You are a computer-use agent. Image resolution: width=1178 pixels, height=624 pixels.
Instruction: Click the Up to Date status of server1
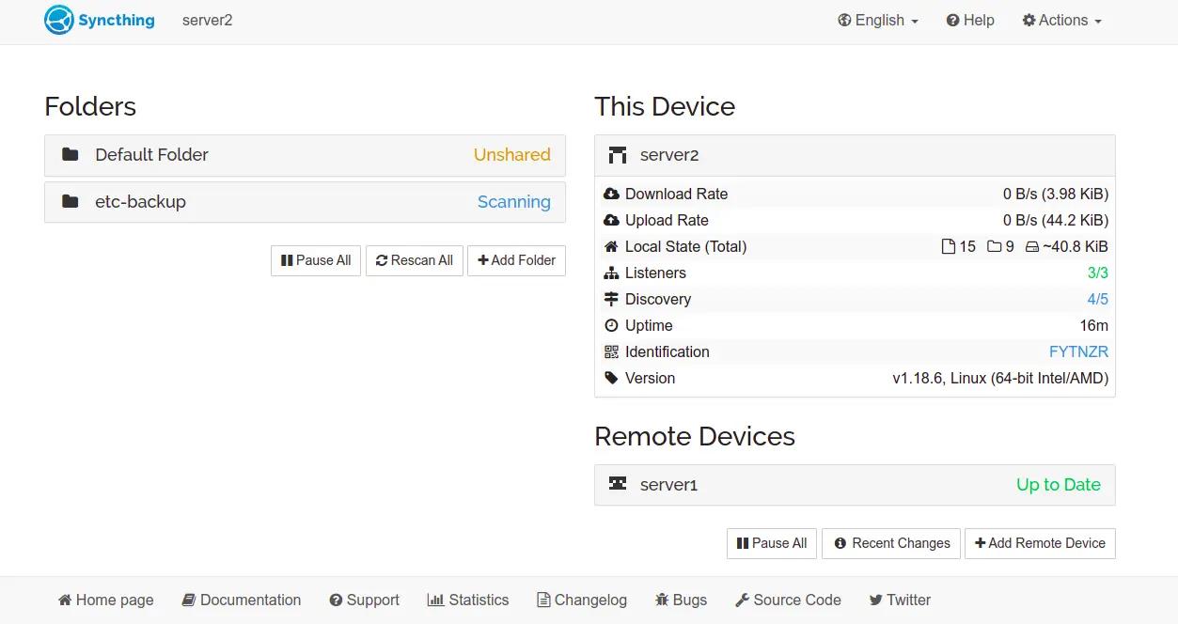(x=1059, y=485)
